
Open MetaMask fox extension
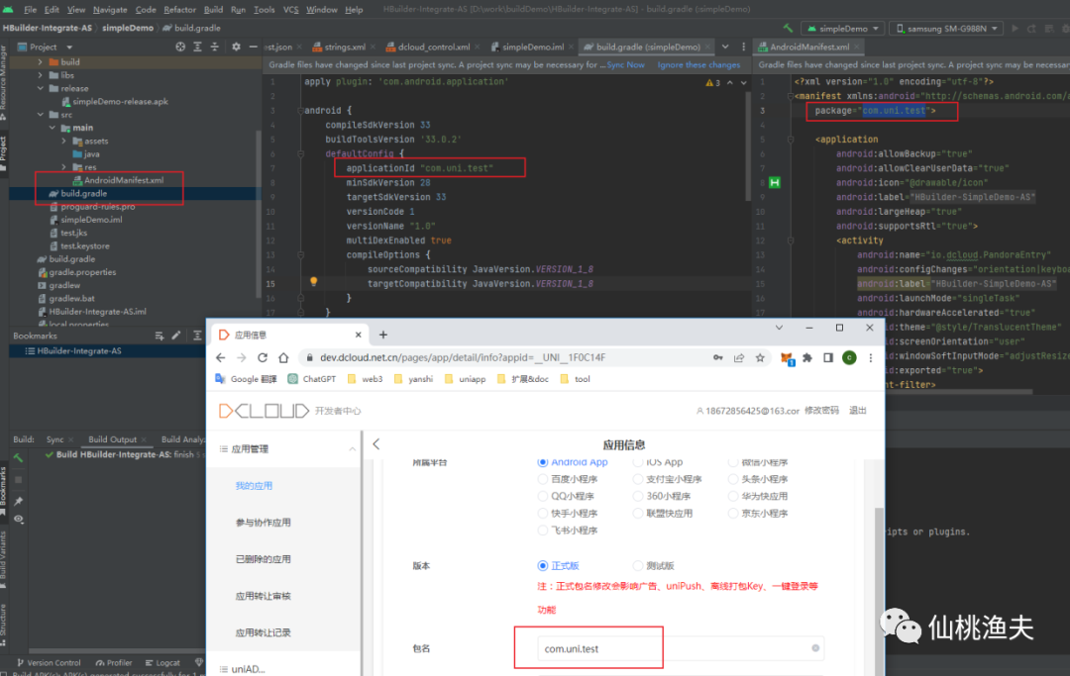tap(787, 358)
